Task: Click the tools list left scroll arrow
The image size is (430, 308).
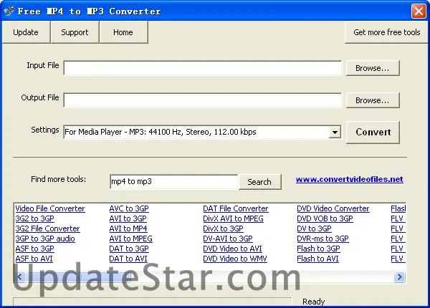Action: pyautogui.click(x=19, y=277)
